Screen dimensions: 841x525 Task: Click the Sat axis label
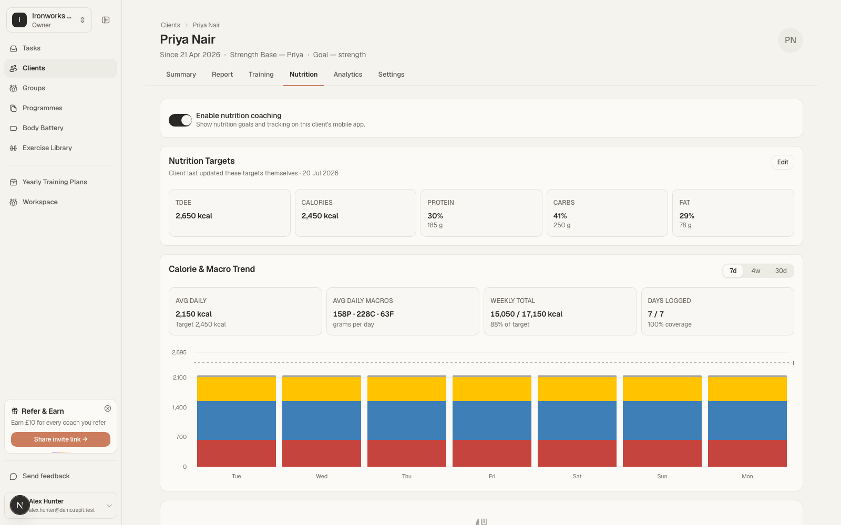tap(577, 477)
